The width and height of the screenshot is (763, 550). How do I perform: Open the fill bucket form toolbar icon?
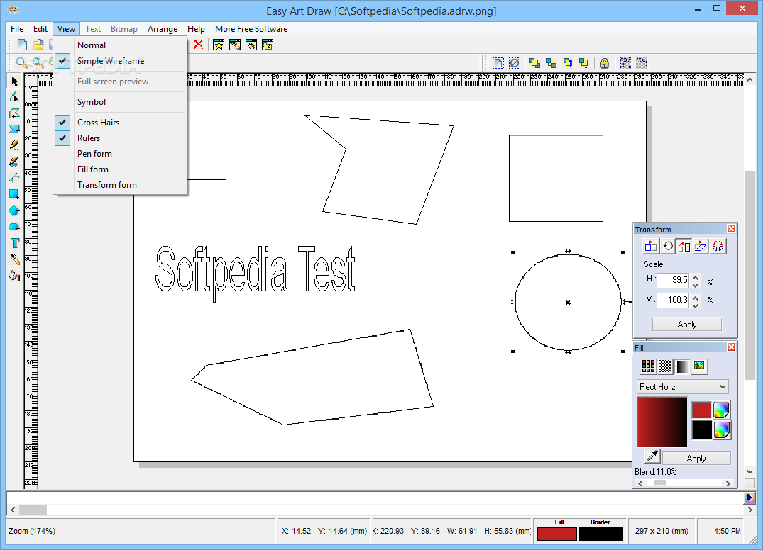point(251,45)
